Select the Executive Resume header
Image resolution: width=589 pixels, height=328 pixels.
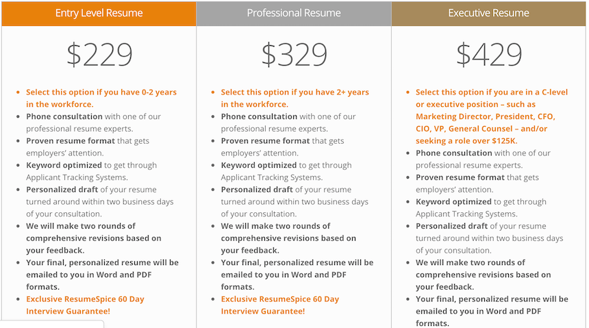[488, 13]
